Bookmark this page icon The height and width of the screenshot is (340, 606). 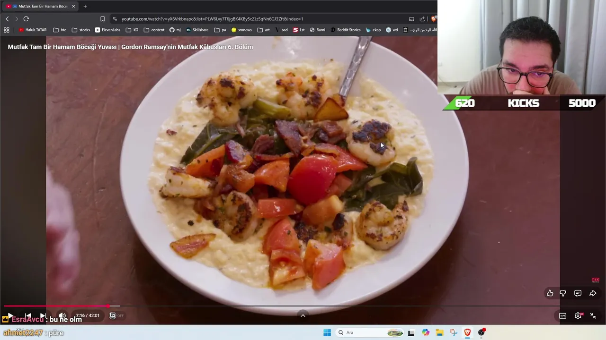(102, 19)
